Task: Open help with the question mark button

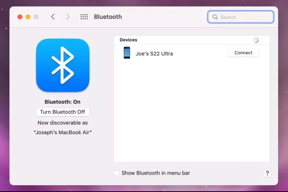Action: (267, 173)
